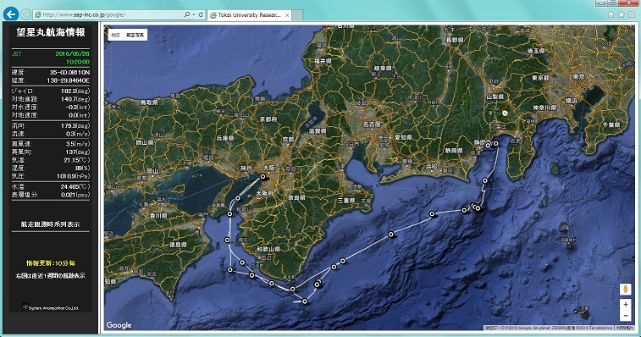This screenshot has width=641, height=337.
Task: Click the latitude value 35-00.08110N
Action: (x=70, y=72)
